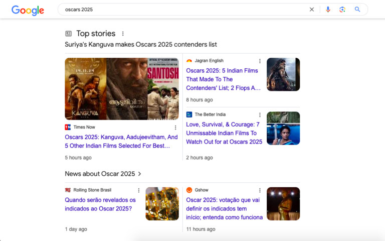Clear the search box text
The width and height of the screenshot is (385, 241).
(x=311, y=10)
